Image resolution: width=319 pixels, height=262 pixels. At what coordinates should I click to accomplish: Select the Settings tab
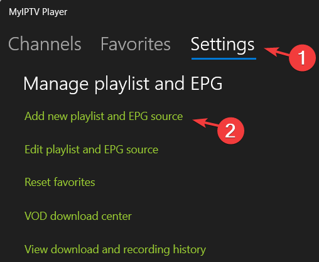(222, 45)
